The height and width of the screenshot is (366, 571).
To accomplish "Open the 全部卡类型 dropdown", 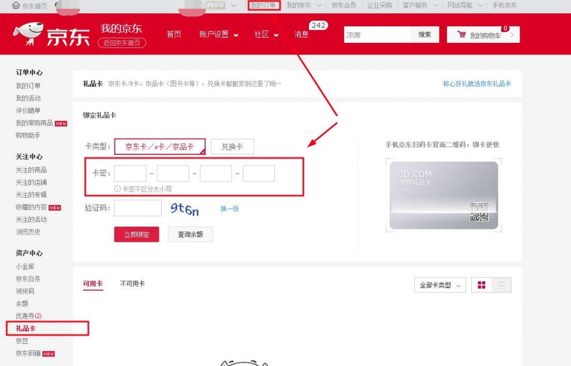I will coord(440,285).
